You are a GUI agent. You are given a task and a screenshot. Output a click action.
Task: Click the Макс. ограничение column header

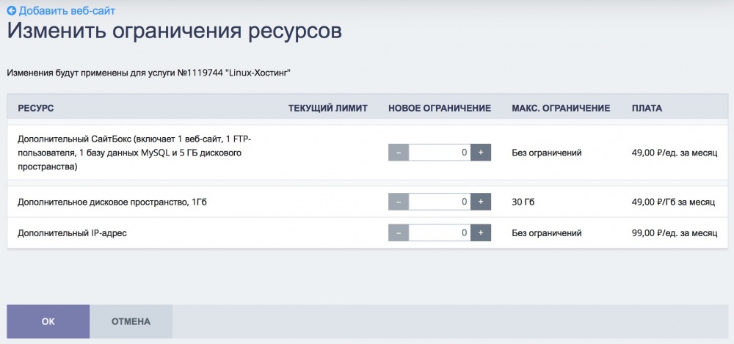[561, 109]
